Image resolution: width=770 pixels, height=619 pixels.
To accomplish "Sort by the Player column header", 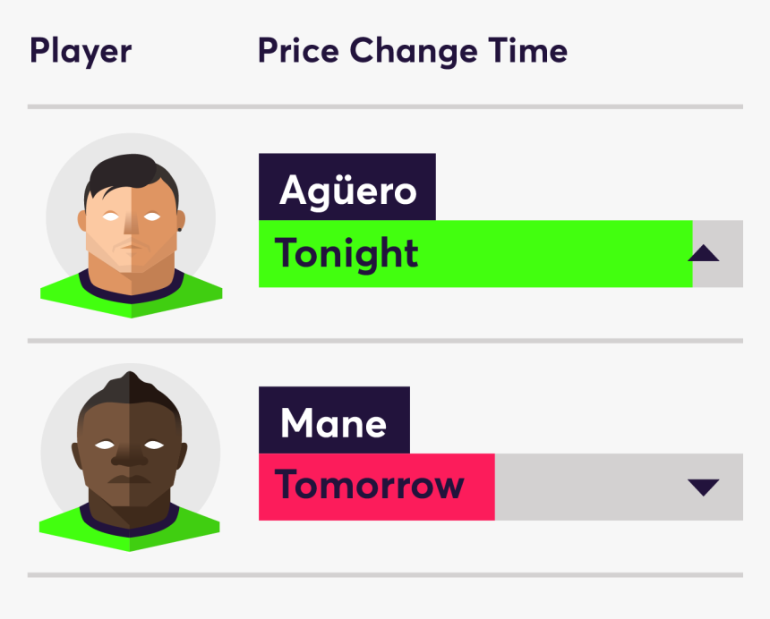I will pyautogui.click(x=81, y=51).
